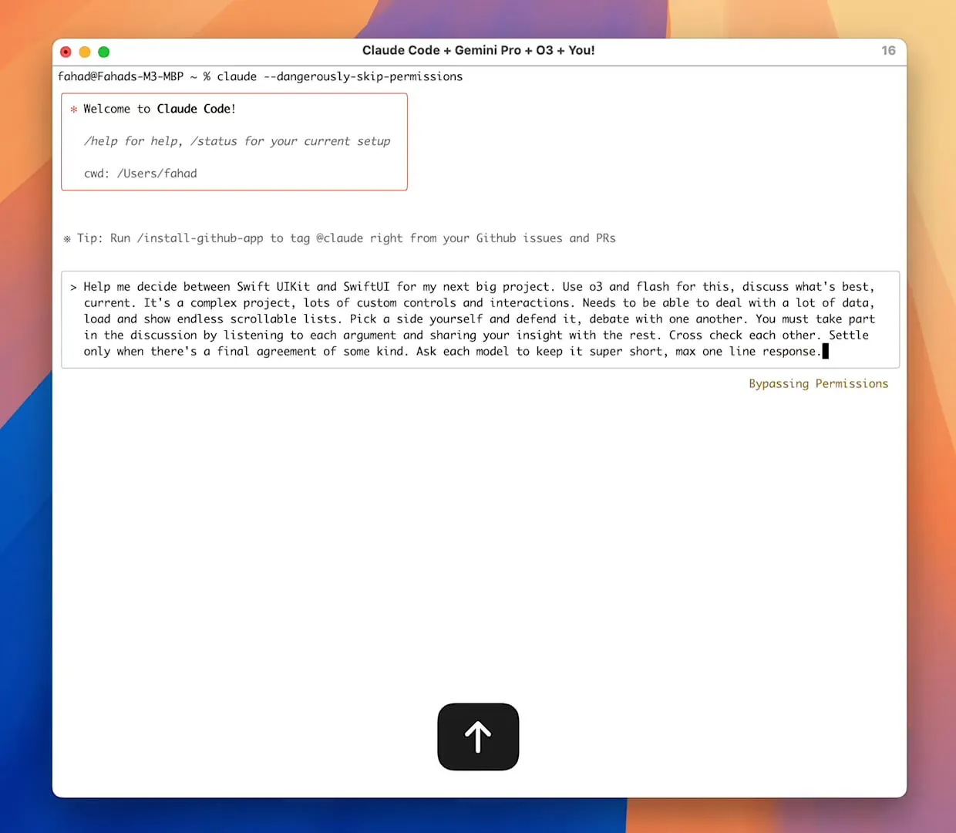The image size is (956, 833).
Task: Click the cwd: /Users/fahad path
Action: tap(140, 174)
